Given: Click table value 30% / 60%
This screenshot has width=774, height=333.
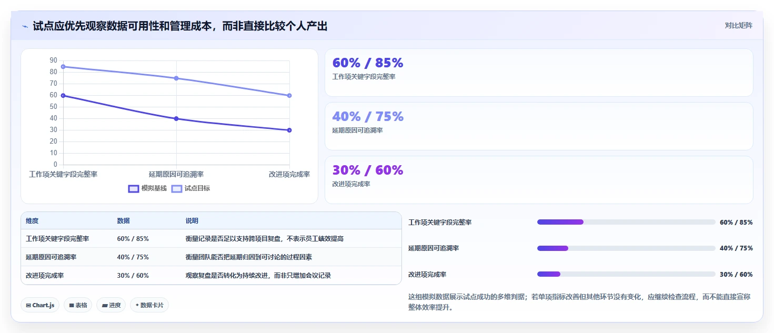Looking at the screenshot, I should (x=133, y=276).
